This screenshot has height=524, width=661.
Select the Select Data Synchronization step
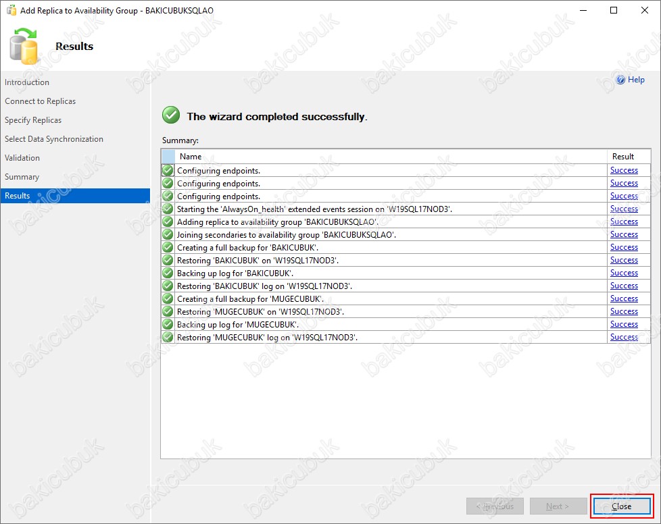(54, 139)
